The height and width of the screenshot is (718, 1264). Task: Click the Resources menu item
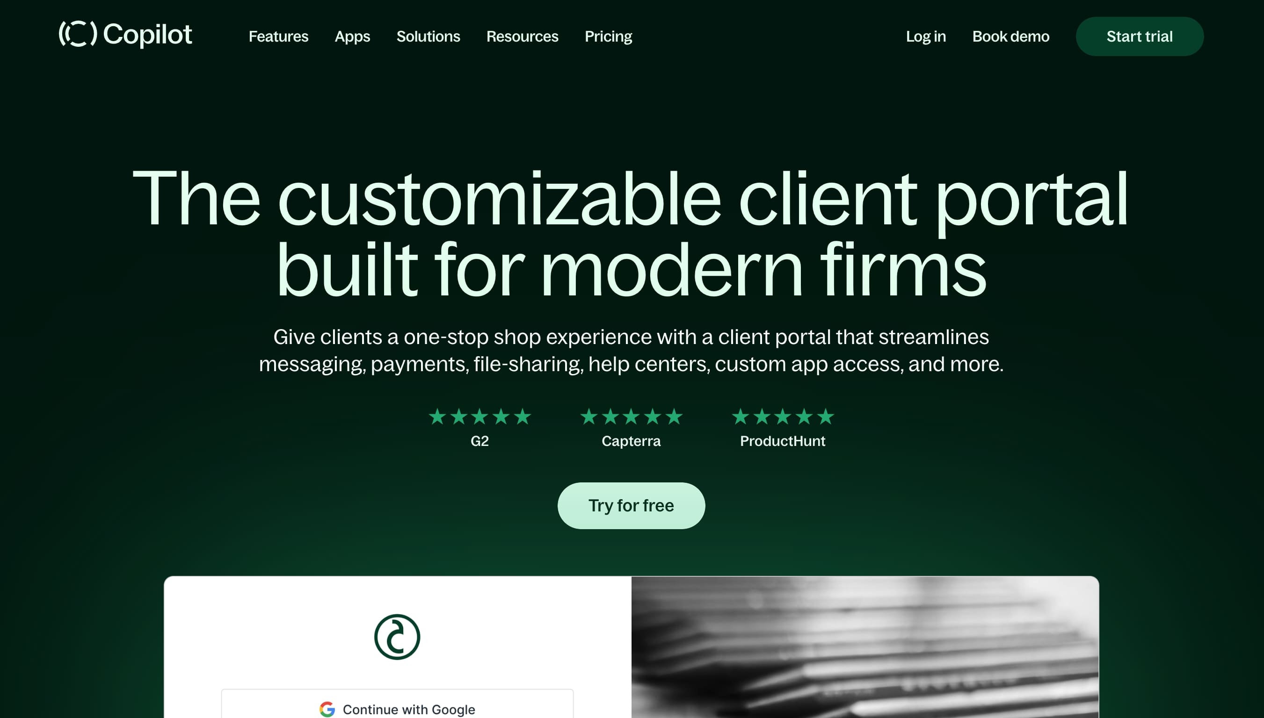pos(522,36)
